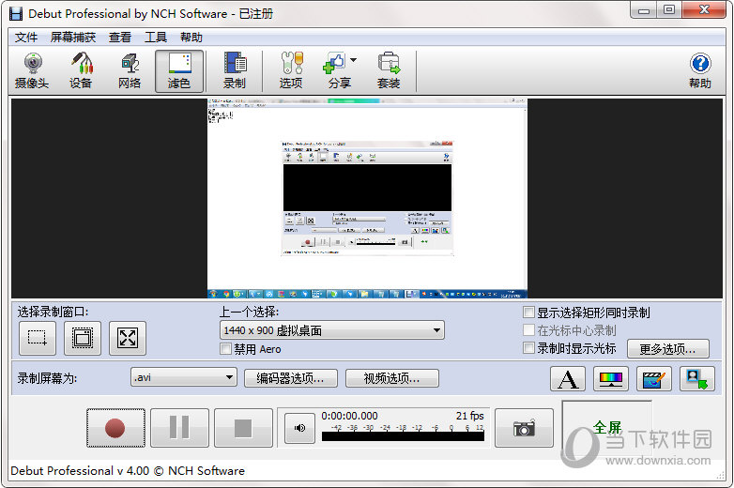734x488 pixels.
Task: Pick the select-rectangle recording region tool
Action: coord(38,338)
